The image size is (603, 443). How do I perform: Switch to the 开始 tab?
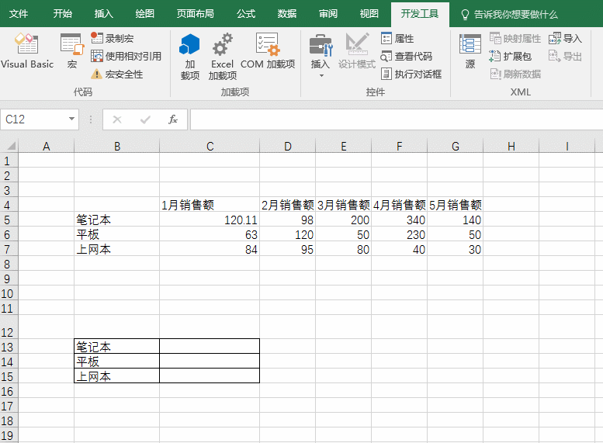63,14
